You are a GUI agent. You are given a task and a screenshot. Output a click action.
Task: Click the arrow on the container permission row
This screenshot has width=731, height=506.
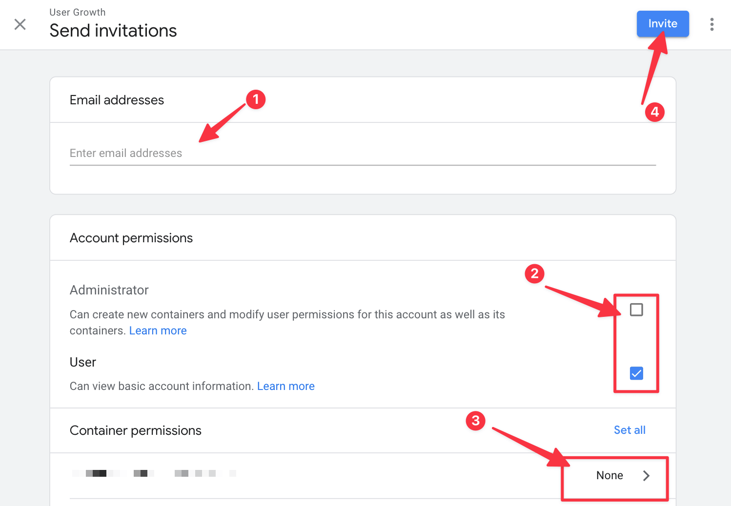pyautogui.click(x=647, y=475)
